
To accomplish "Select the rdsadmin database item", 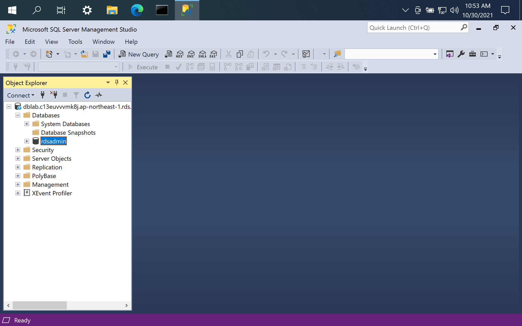I will click(53, 141).
